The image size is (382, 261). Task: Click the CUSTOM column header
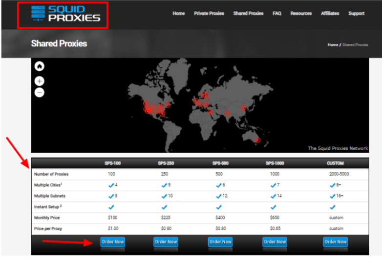point(335,163)
